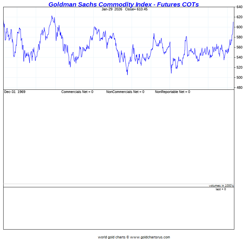Click the goldchartsrus.com copyright text

134,237
